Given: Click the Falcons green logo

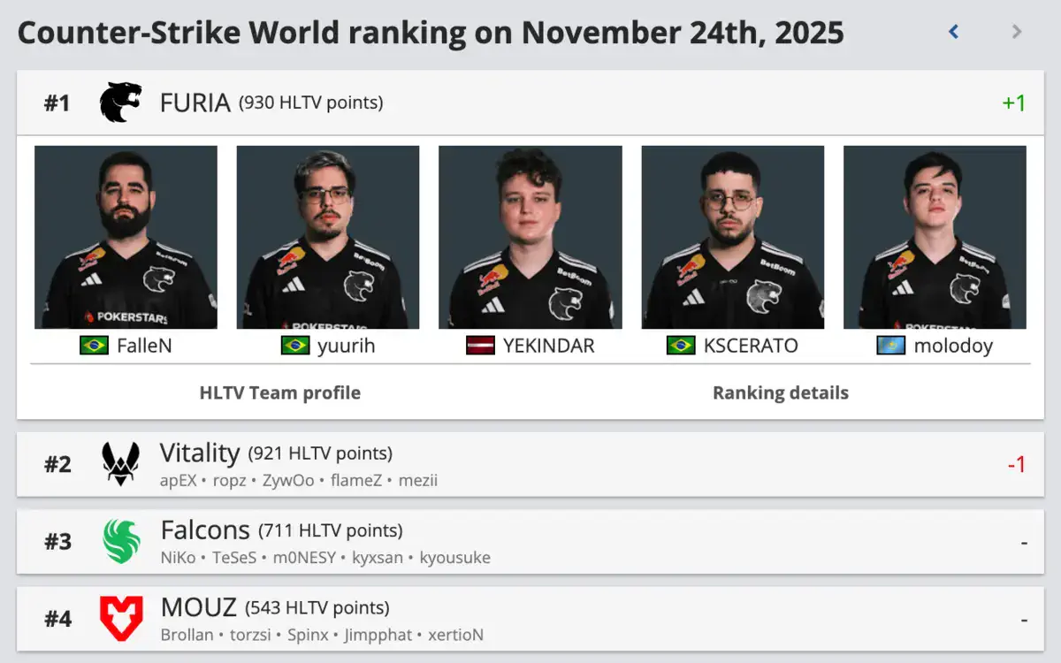Looking at the screenshot, I should tap(121, 541).
